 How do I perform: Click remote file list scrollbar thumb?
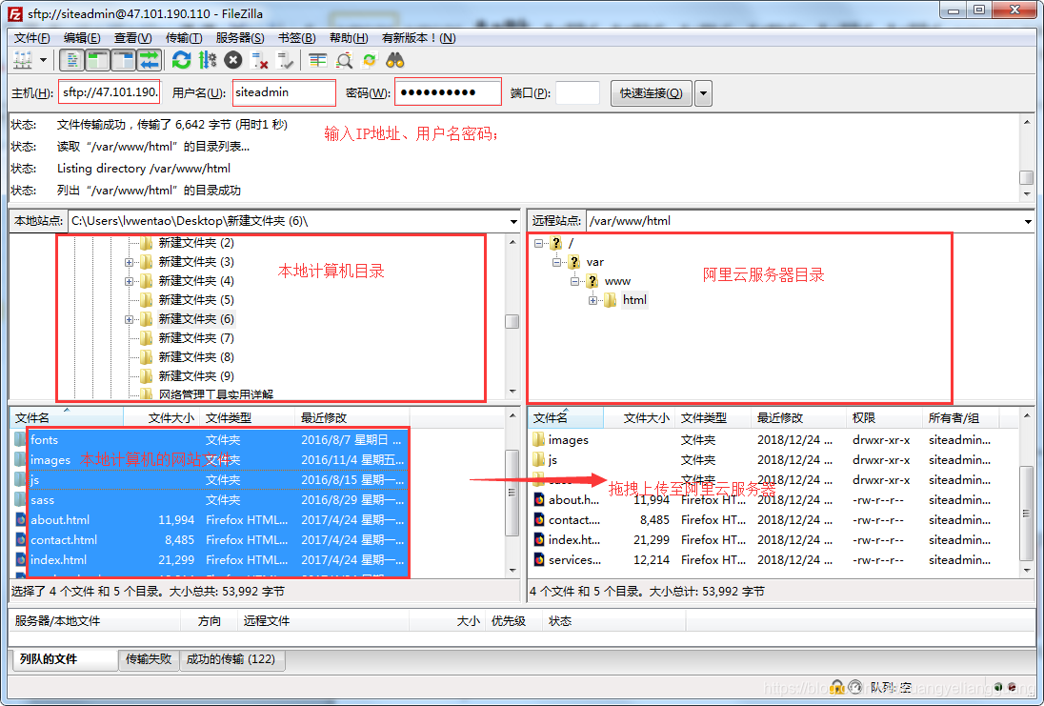coord(1026,514)
